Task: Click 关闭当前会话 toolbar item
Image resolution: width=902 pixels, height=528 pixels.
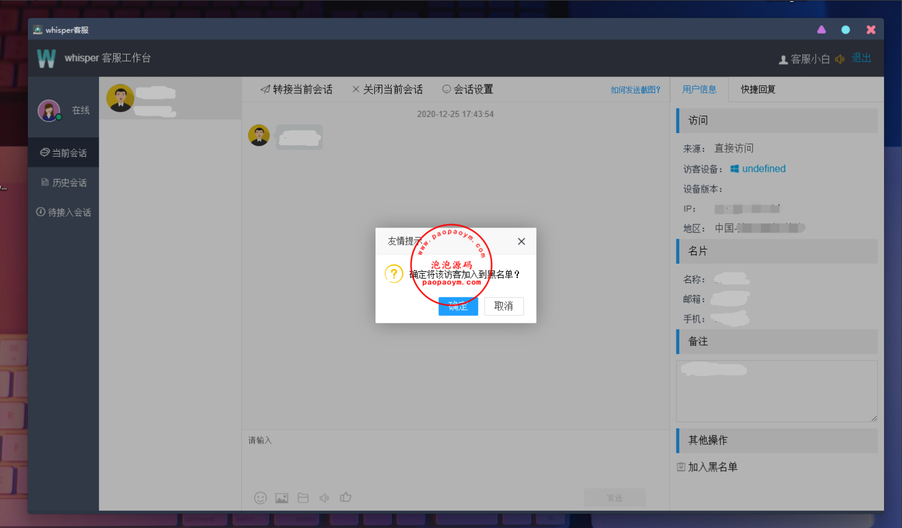Action: [387, 90]
